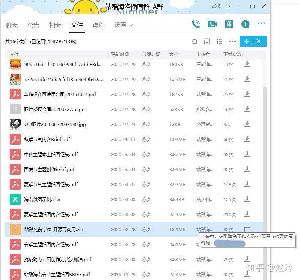
Task: Click the round plus invite icon
Action: tap(245, 24)
